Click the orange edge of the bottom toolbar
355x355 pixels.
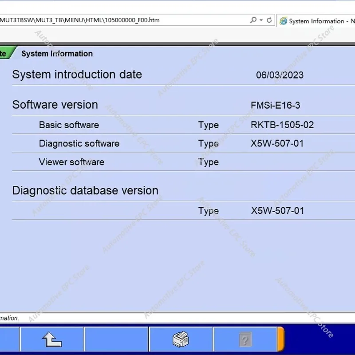280,340
